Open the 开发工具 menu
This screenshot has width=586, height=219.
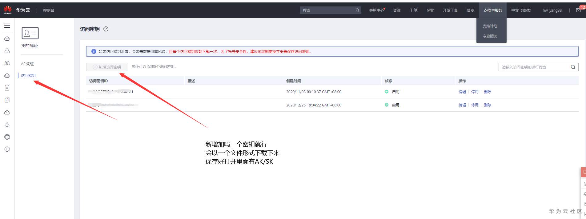pyautogui.click(x=450, y=10)
